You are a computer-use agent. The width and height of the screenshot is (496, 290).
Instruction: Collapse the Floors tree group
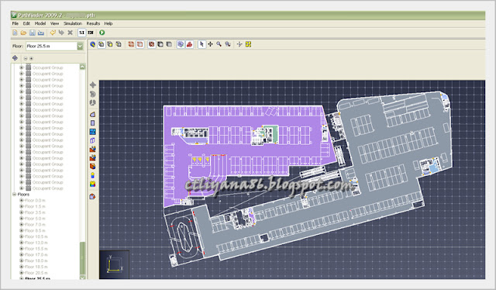(x=14, y=195)
